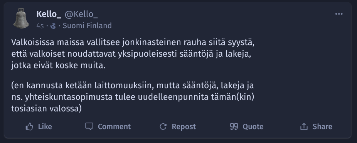Click the speech bubble Comment icon

pyautogui.click(x=89, y=126)
